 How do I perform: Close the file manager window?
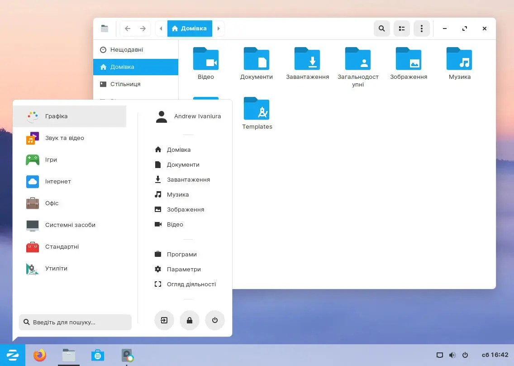click(x=485, y=29)
